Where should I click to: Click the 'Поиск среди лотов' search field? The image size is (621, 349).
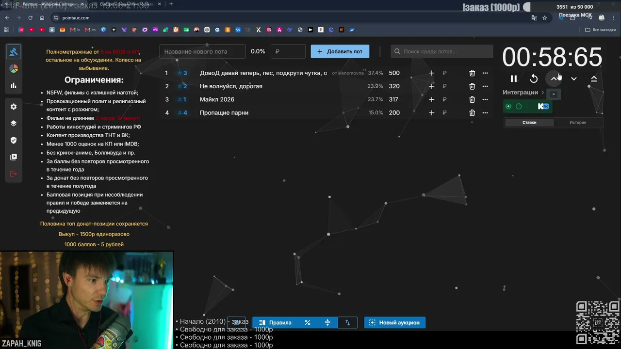(442, 51)
